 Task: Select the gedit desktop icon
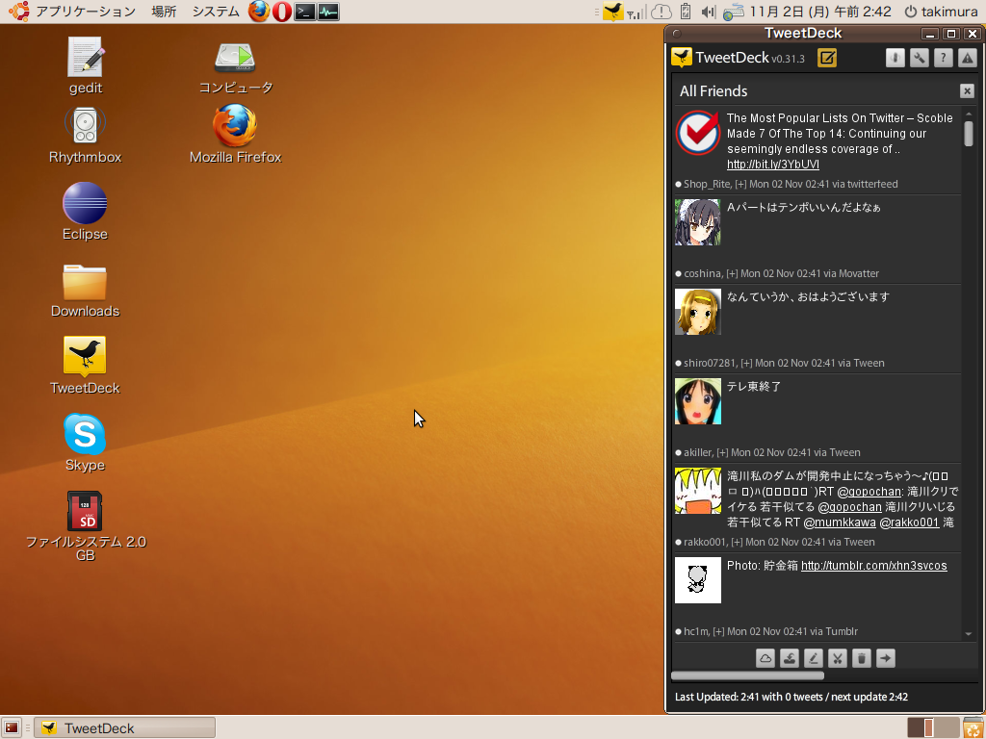[85, 65]
